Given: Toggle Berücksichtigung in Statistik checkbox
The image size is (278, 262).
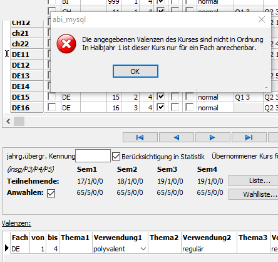Looking at the screenshot, I should click(x=116, y=157).
